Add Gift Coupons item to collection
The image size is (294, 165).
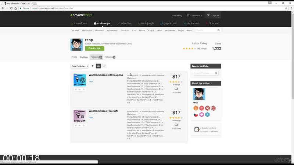(80, 89)
